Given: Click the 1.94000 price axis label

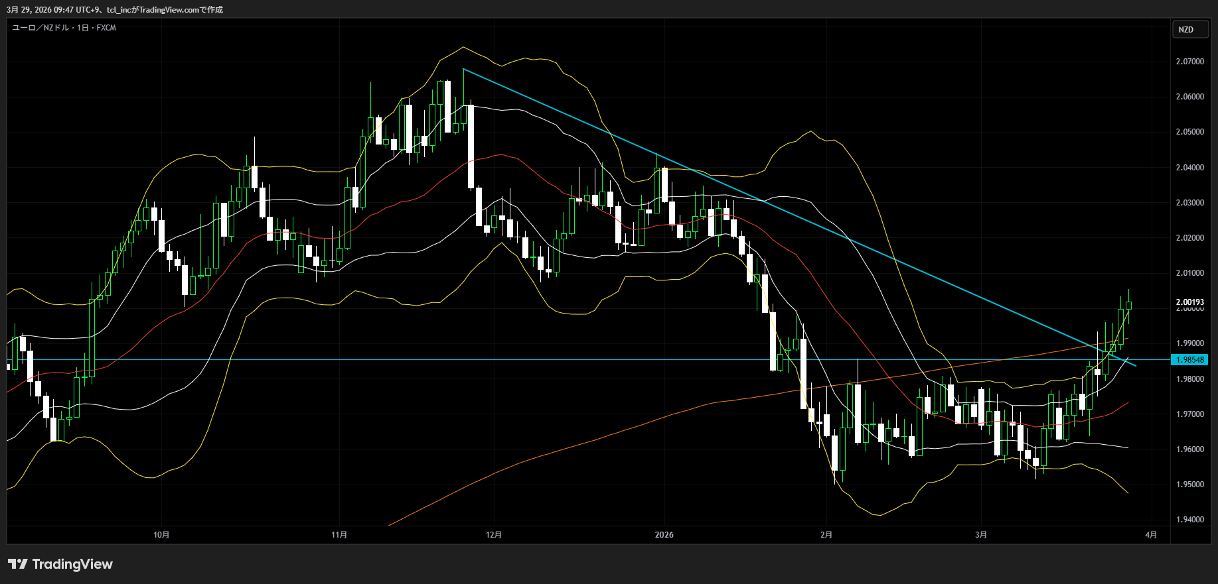Looking at the screenshot, I should [x=1189, y=520].
